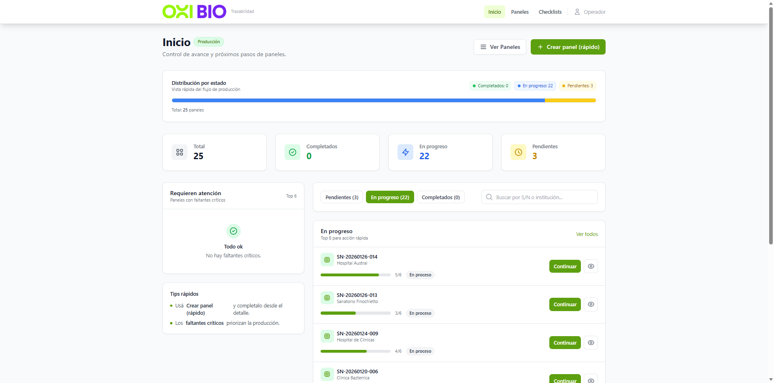The width and height of the screenshot is (774, 383).
Task: Click the 'Pendientes: 3' legend chip
Action: tap(578, 86)
